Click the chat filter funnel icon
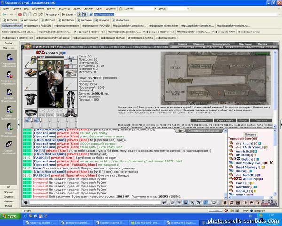 coord(179,202)
